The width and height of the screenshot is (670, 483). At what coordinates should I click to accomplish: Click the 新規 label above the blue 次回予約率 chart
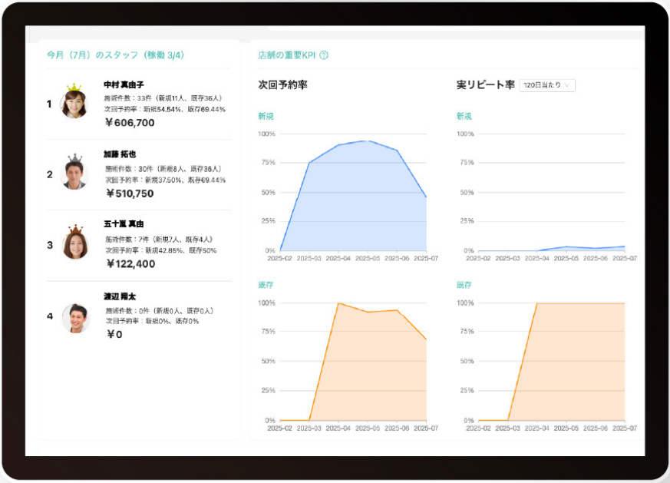266,116
